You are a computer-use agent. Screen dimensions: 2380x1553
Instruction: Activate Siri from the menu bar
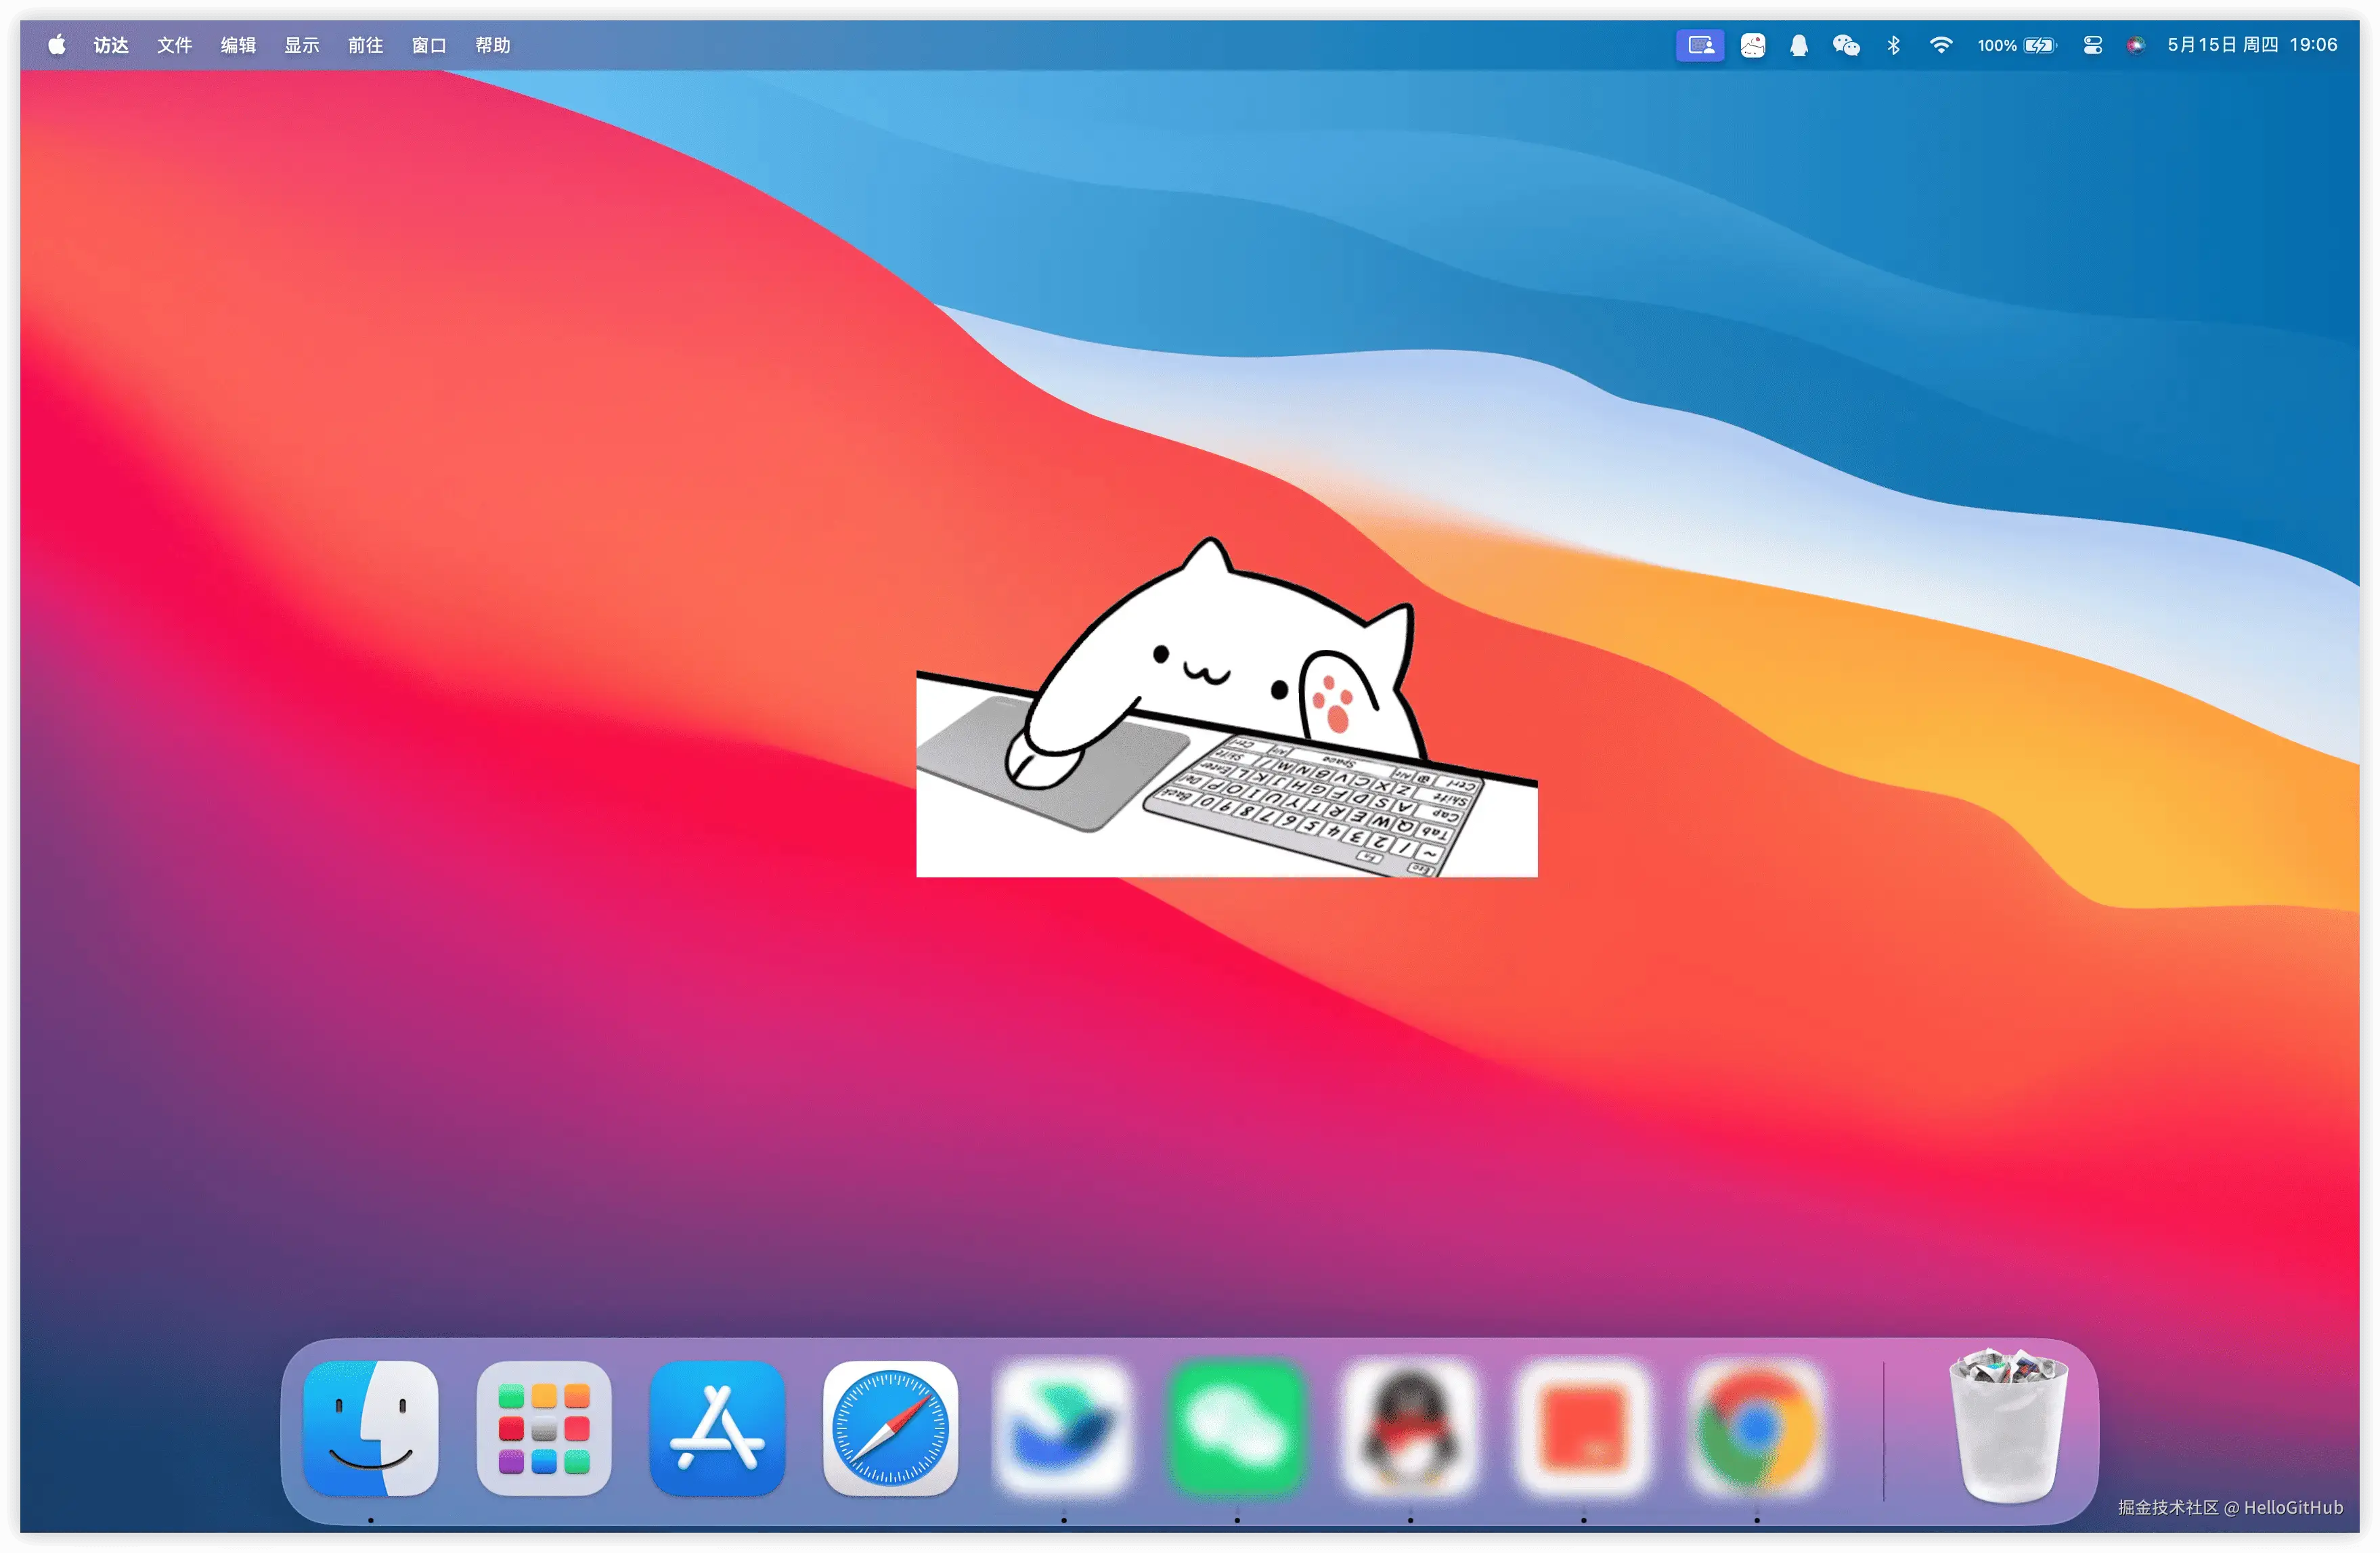pyautogui.click(x=2135, y=45)
